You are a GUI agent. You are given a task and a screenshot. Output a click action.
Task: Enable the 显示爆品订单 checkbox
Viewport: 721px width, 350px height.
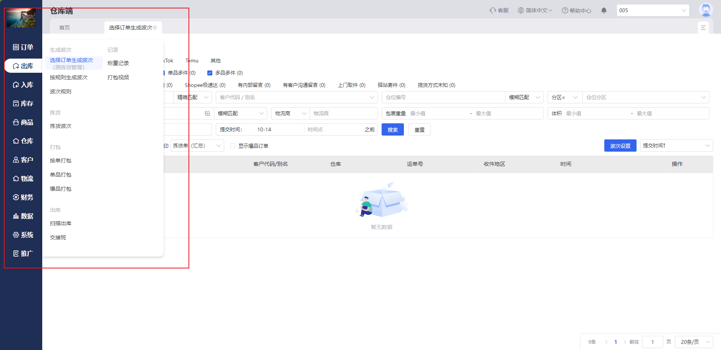coord(233,146)
